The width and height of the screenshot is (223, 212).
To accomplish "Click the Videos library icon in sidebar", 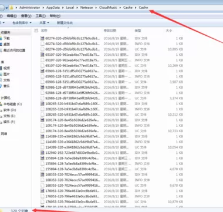I will tap(1, 68).
